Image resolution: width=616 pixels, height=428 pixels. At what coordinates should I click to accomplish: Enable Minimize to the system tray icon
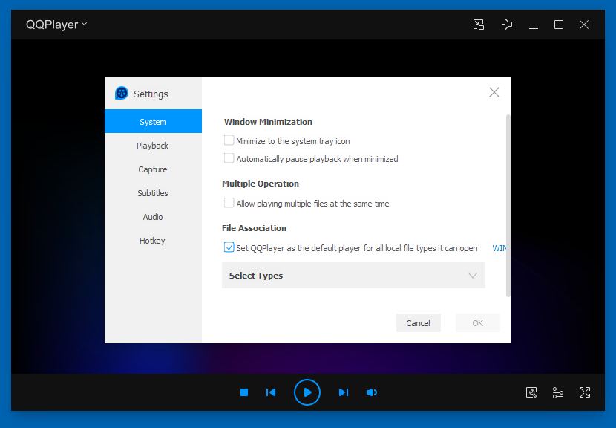(x=229, y=140)
